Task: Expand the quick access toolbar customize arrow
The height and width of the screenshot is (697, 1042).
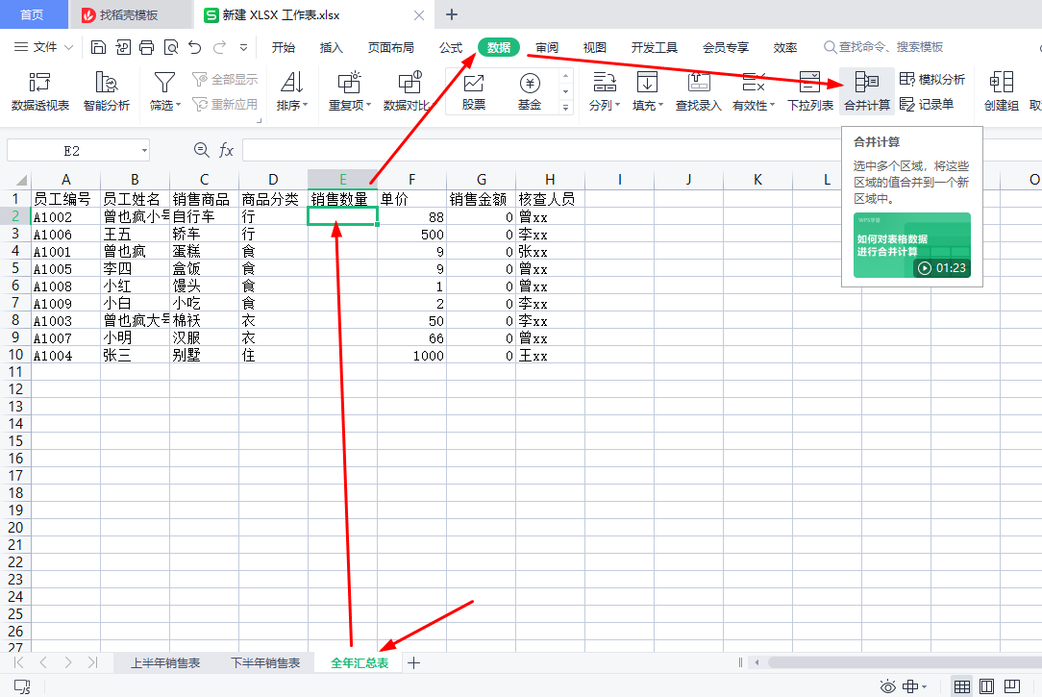Action: pyautogui.click(x=244, y=47)
